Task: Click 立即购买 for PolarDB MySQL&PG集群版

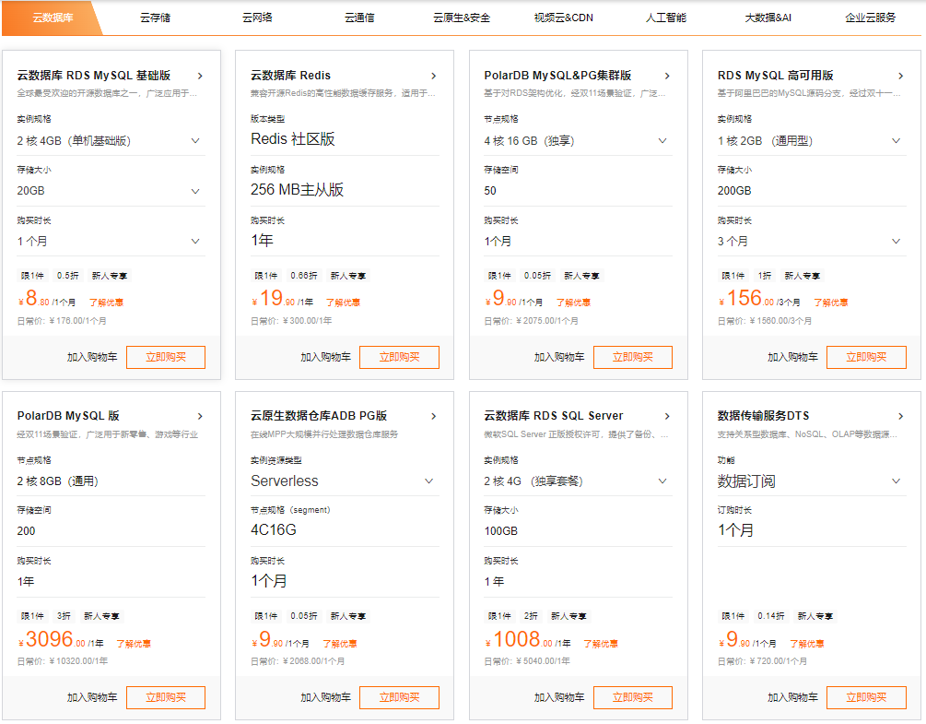Action: (633, 357)
